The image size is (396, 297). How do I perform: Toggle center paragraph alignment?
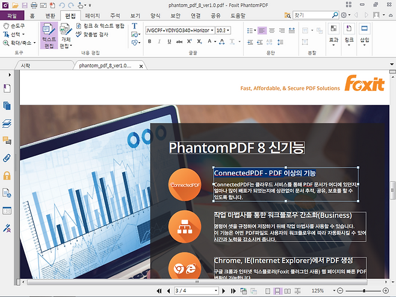click(272, 31)
